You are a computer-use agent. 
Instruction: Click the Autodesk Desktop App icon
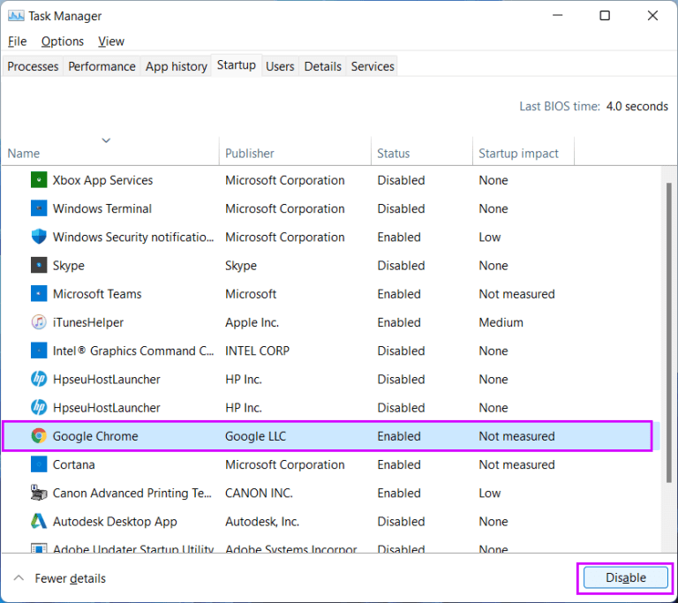[x=39, y=521]
